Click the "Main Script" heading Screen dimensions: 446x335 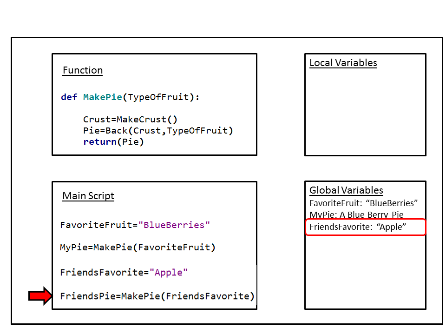pos(88,196)
